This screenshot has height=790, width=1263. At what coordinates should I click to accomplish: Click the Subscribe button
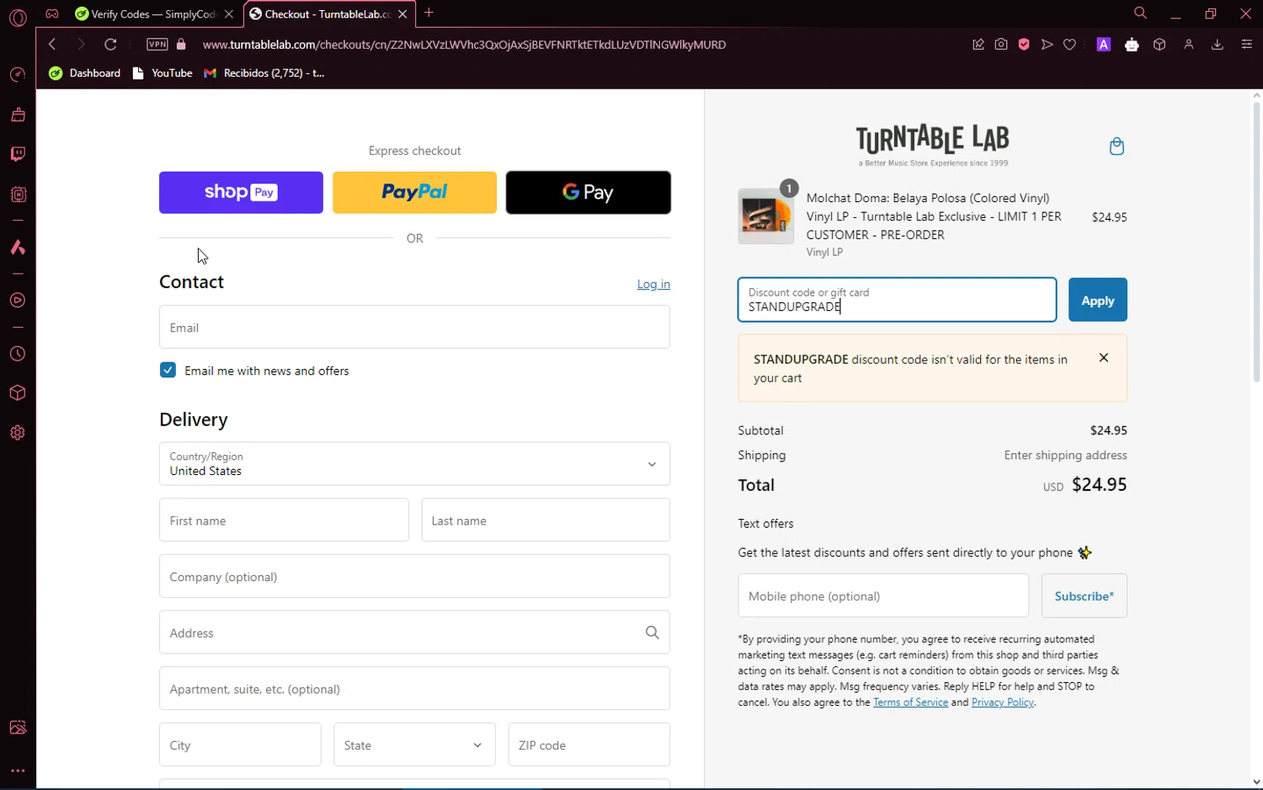(1084, 596)
